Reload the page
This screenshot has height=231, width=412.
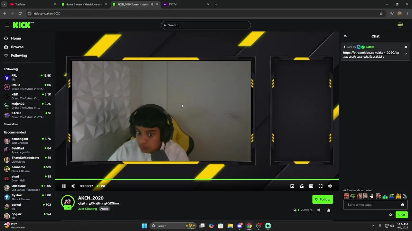(20, 13)
